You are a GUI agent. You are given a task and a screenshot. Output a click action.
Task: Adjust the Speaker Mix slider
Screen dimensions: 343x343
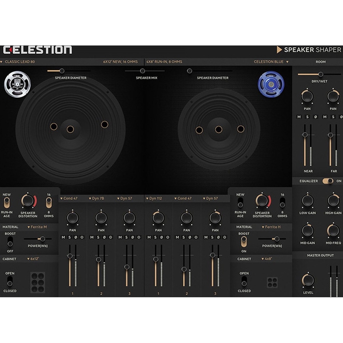(x=142, y=71)
